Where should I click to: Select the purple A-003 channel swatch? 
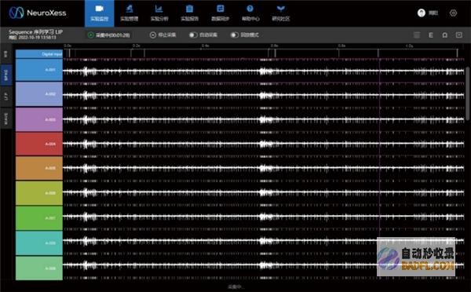click(x=39, y=119)
